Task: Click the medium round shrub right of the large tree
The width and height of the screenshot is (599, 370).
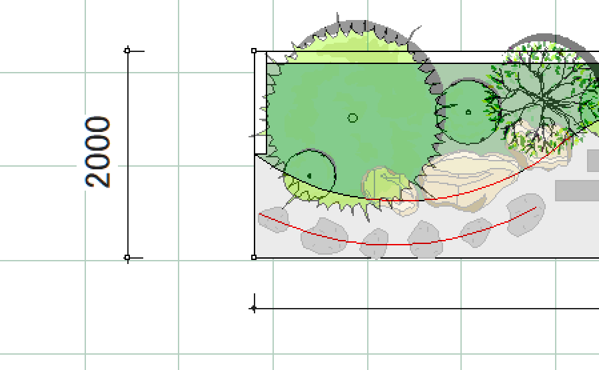Action: (468, 112)
